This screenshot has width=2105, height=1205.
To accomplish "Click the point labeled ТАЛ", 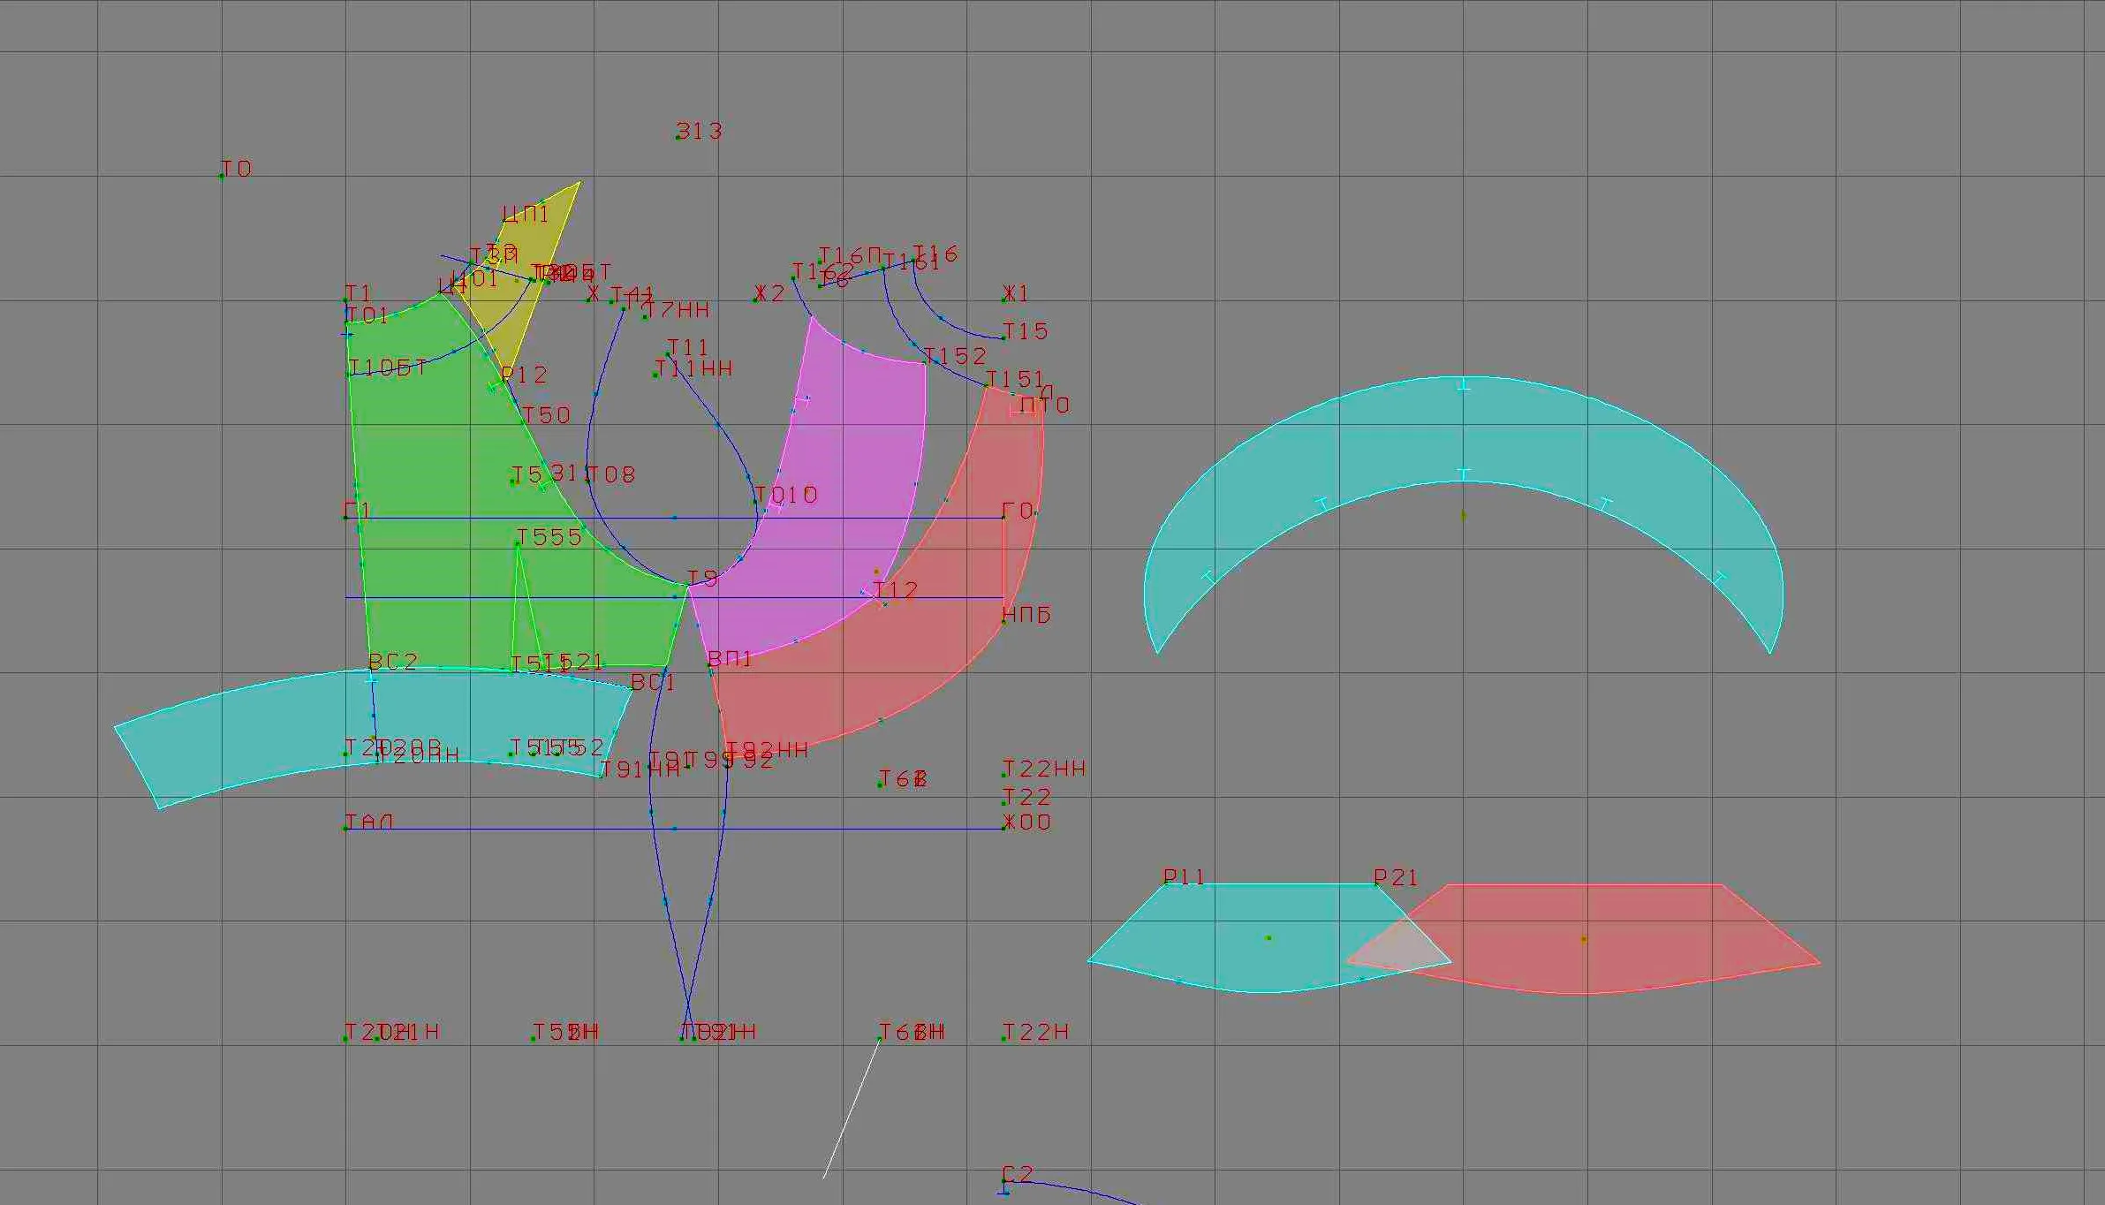I will (x=345, y=828).
